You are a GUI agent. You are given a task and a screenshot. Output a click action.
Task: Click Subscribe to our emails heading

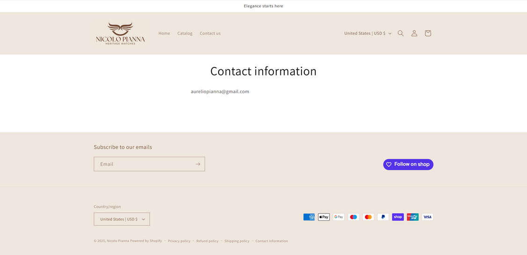point(123,147)
